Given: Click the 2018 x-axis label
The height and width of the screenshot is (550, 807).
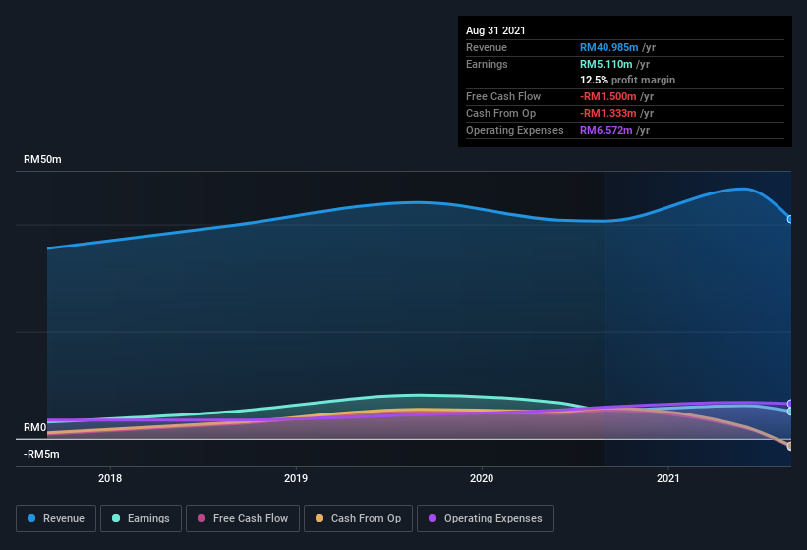Looking at the screenshot, I should 110,478.
